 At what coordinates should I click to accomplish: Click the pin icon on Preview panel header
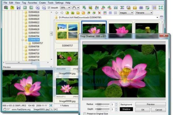click(x=51, y=67)
